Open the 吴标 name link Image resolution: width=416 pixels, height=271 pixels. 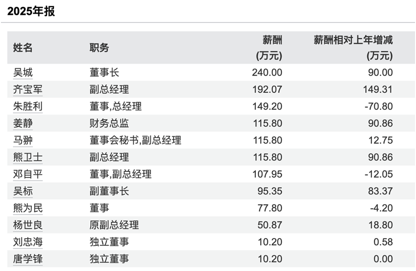[x=23, y=191]
